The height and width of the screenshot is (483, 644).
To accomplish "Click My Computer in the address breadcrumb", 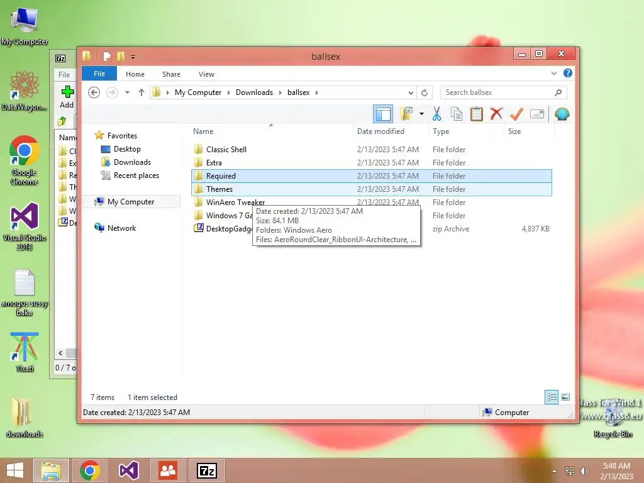I will pyautogui.click(x=198, y=92).
